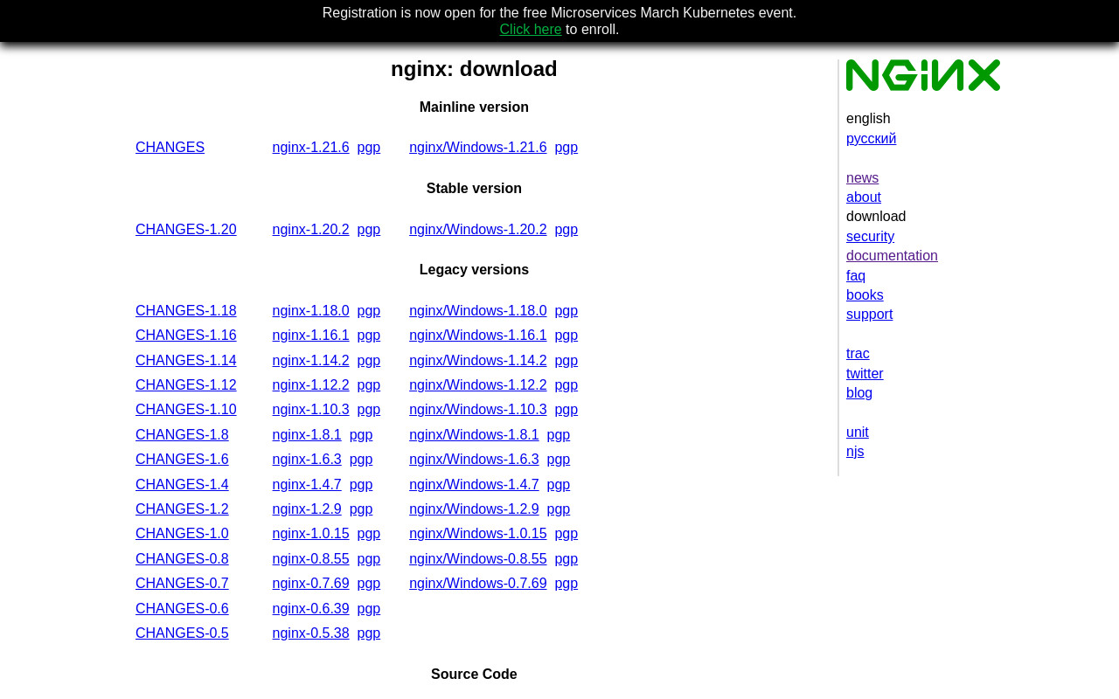Download nginx-0.8.55
The width and height of the screenshot is (1119, 699).
click(x=310, y=559)
